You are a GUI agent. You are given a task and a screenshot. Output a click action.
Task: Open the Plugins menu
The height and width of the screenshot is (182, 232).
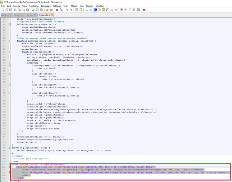pos(90,6)
